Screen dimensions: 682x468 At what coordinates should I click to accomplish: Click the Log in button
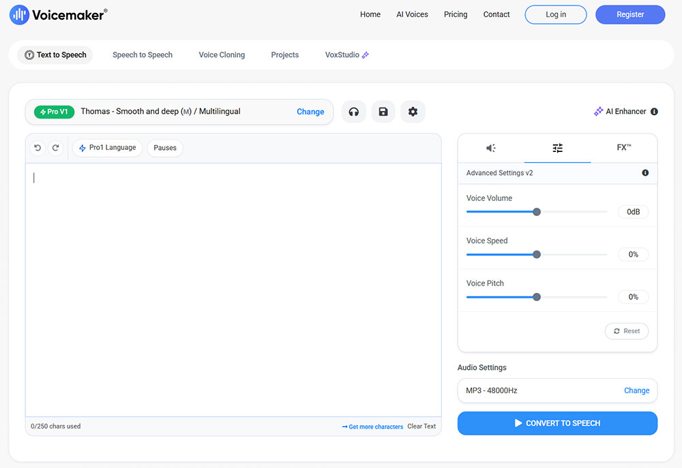point(556,14)
